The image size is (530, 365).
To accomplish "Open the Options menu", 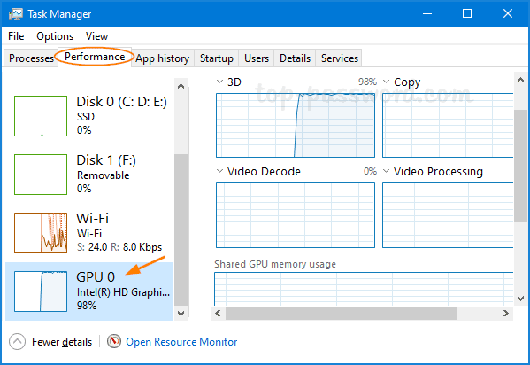I will pos(55,36).
